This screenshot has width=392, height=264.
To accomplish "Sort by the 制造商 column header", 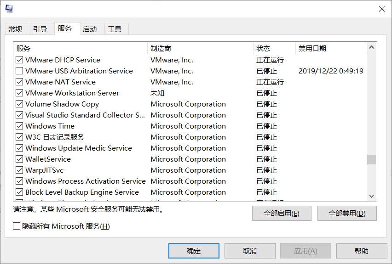I will click(x=200, y=48).
